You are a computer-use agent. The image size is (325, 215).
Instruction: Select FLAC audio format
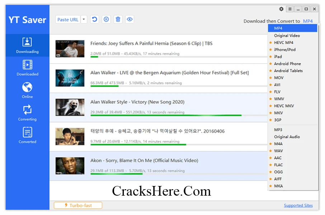[x=292, y=165]
